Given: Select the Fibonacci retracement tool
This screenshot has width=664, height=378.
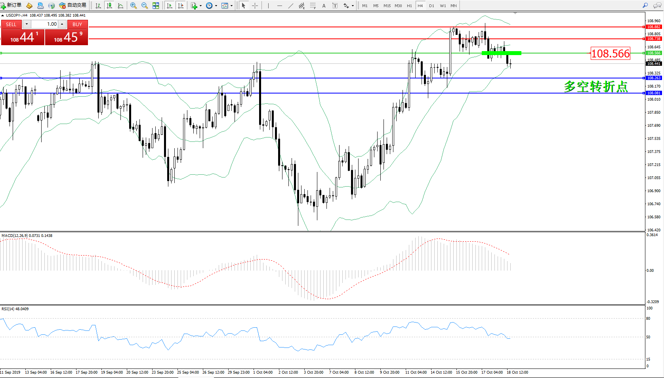Looking at the screenshot, I should pyautogui.click(x=313, y=6).
